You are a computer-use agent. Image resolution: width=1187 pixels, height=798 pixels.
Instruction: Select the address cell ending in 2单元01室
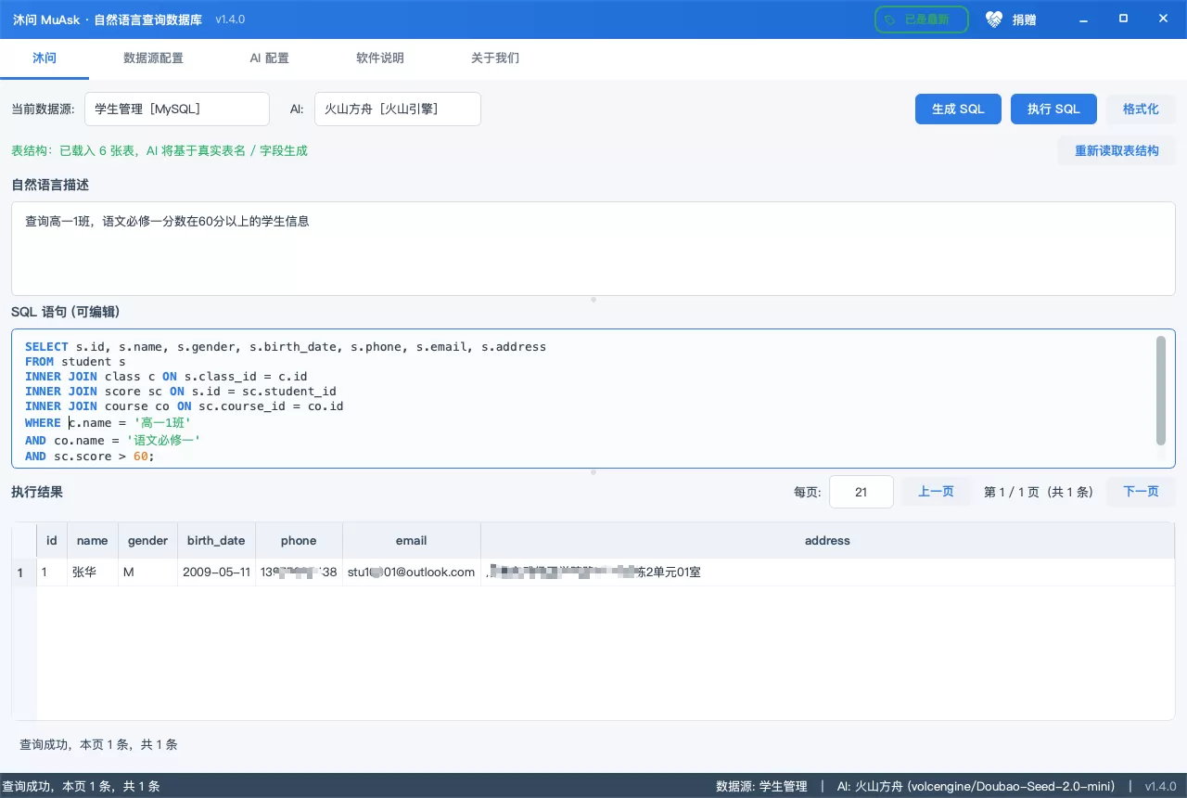click(x=828, y=573)
